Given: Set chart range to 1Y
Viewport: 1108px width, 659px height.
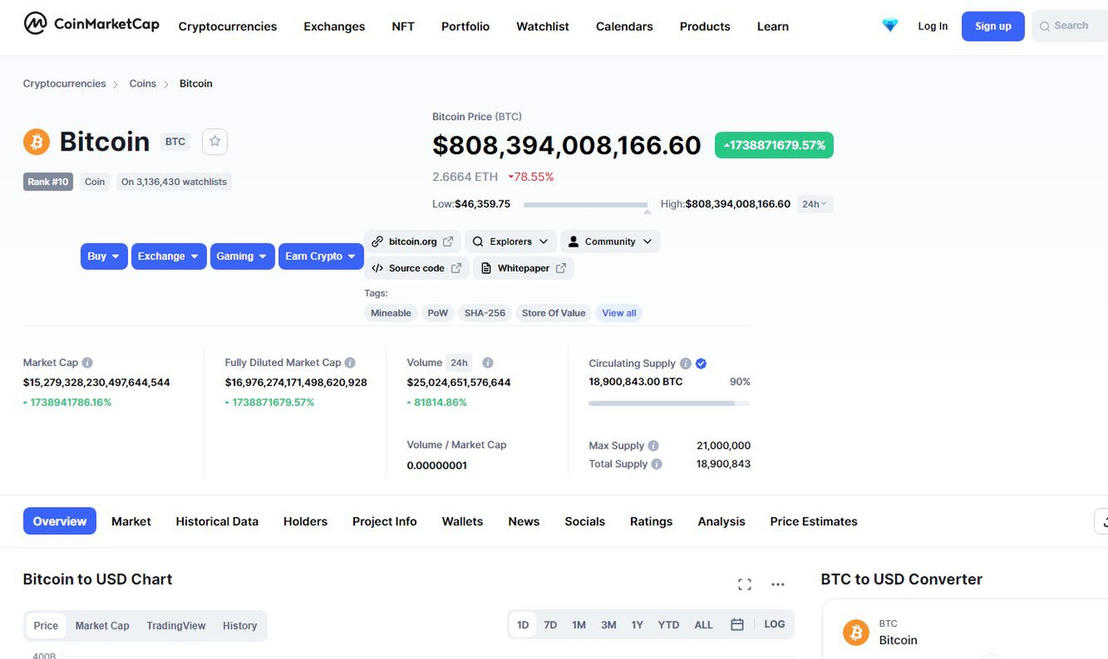Looking at the screenshot, I should click(x=637, y=624).
